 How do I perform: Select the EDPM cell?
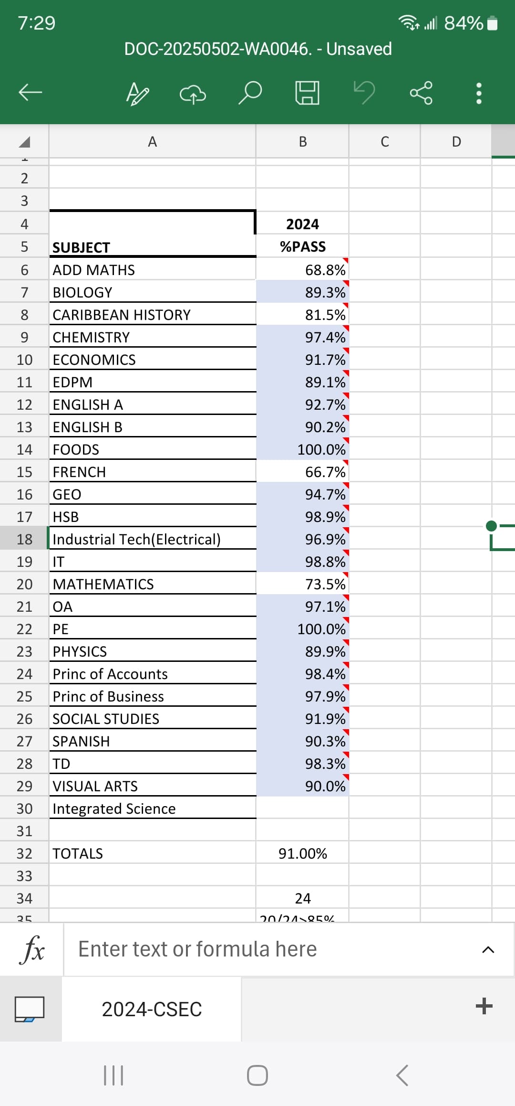pyautogui.click(x=153, y=382)
